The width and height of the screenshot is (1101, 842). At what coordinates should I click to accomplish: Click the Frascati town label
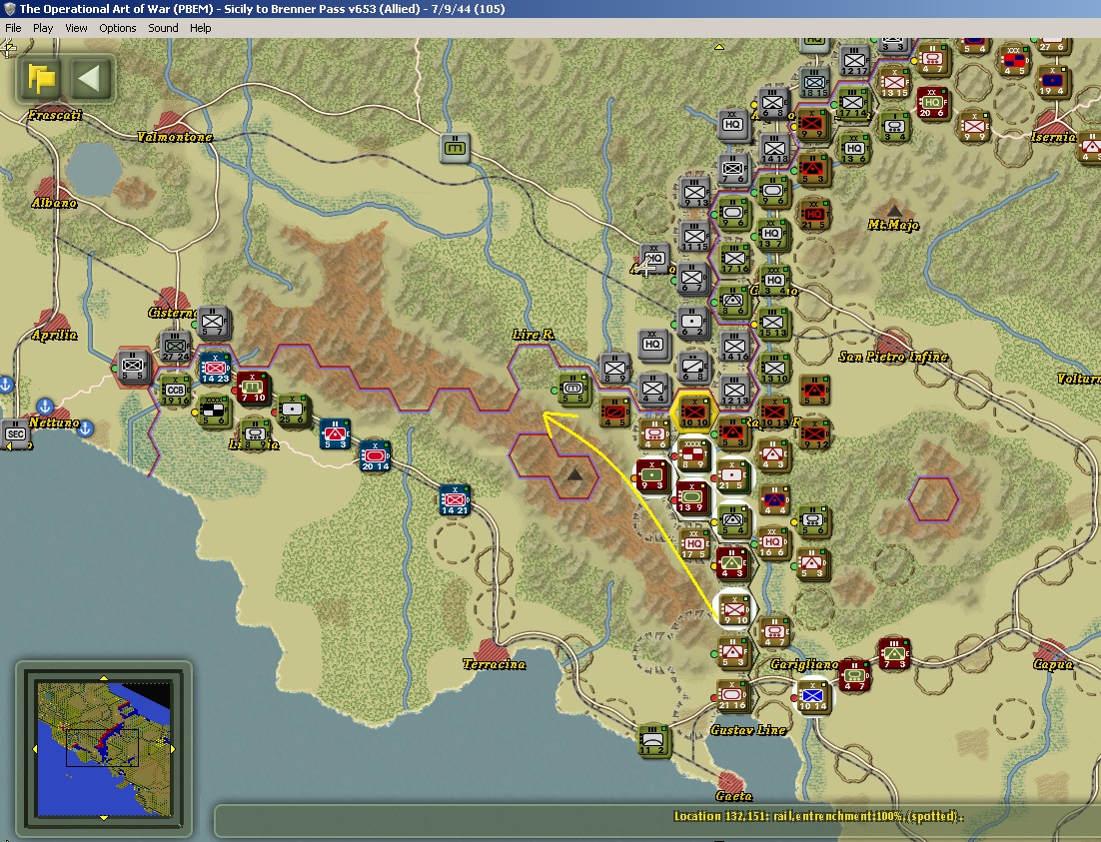tap(55, 115)
